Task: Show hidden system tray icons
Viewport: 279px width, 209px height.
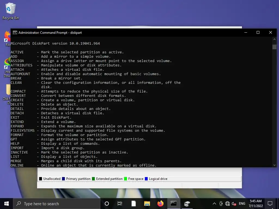Action: tap(214, 204)
